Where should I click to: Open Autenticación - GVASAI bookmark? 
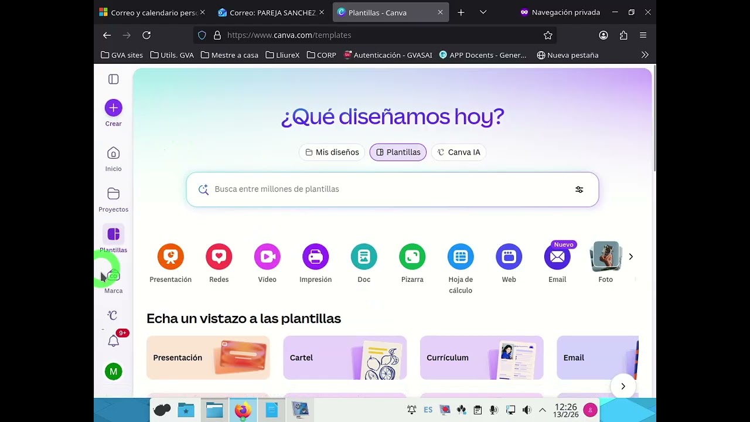coord(388,55)
